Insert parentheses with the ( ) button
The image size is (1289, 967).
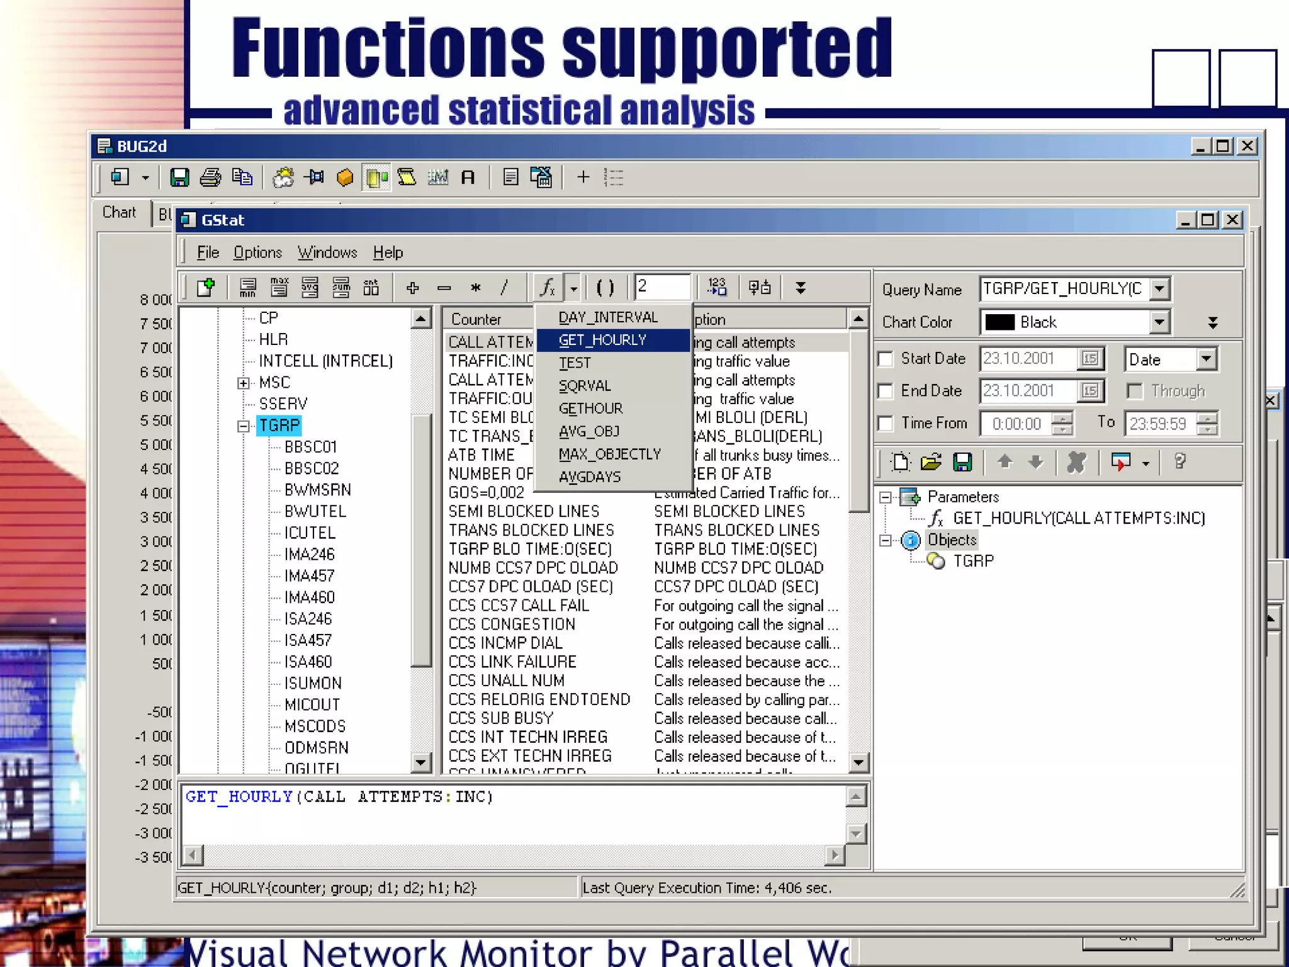tap(605, 288)
